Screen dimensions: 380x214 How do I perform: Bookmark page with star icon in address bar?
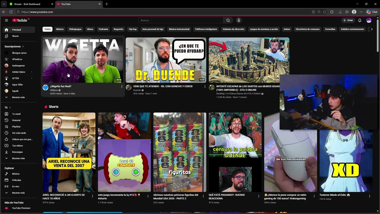tap(324, 12)
